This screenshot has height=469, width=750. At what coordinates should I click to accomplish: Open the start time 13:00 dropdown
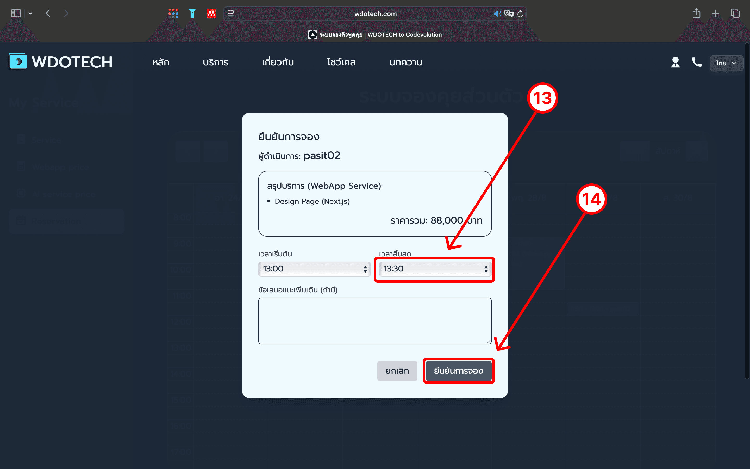[x=314, y=269]
